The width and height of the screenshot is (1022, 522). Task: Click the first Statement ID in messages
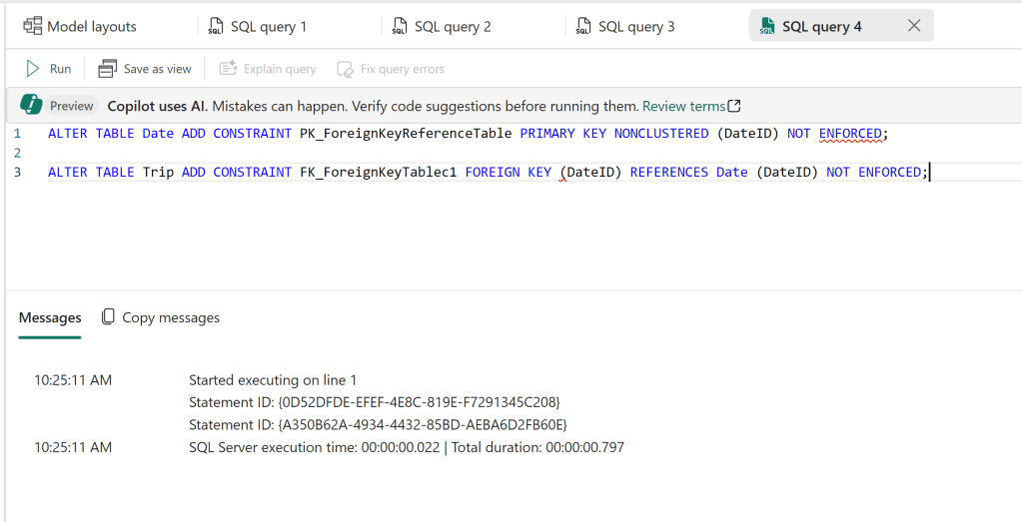click(375, 401)
